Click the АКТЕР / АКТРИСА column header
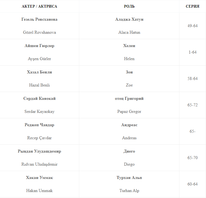Image resolution: width=206 pixels, height=198 pixels. 39,6
